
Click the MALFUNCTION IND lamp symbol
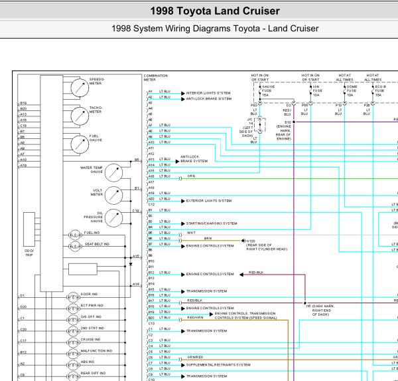[73, 354]
